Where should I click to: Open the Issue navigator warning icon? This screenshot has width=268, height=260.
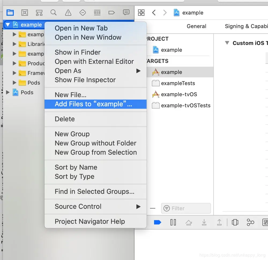pyautogui.click(x=68, y=13)
